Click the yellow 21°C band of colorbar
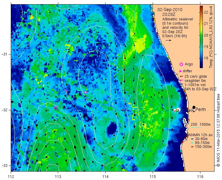This screenshot has height=180, width=222. point(201,24)
